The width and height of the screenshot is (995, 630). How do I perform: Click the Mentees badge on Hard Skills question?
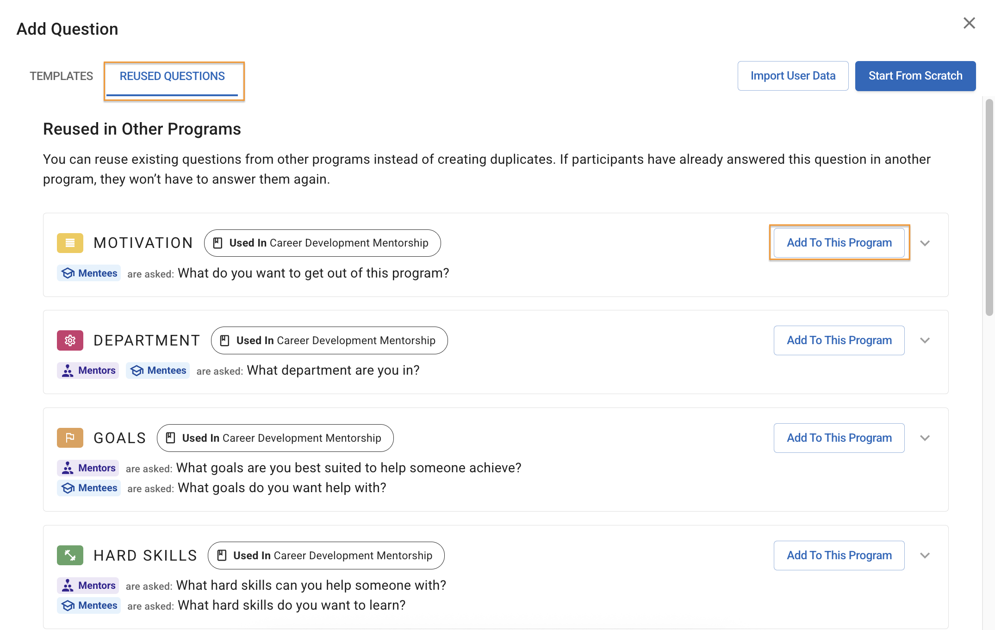point(89,605)
